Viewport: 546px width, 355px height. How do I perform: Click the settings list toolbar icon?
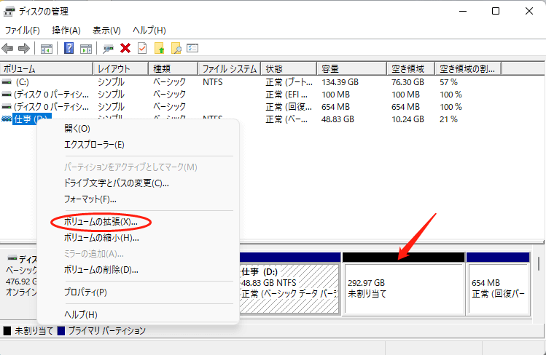(192, 48)
